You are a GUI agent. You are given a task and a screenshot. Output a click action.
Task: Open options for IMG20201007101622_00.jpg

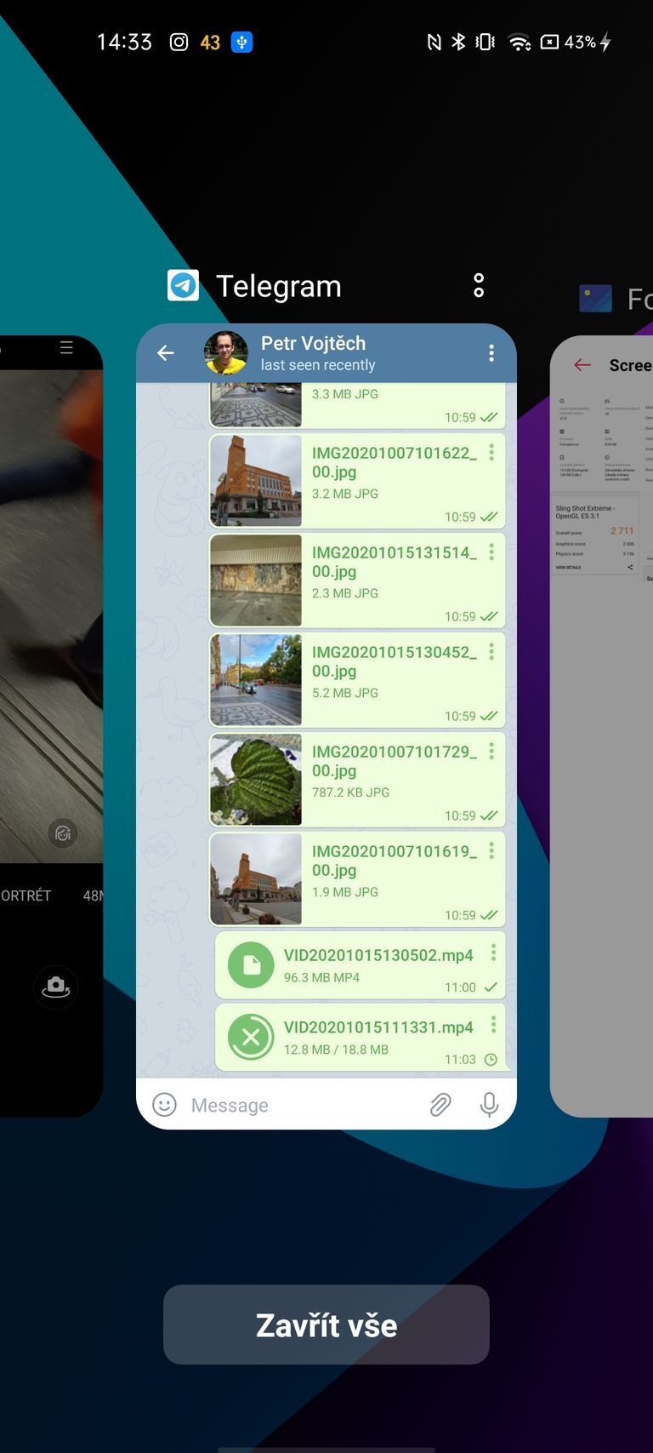click(491, 453)
